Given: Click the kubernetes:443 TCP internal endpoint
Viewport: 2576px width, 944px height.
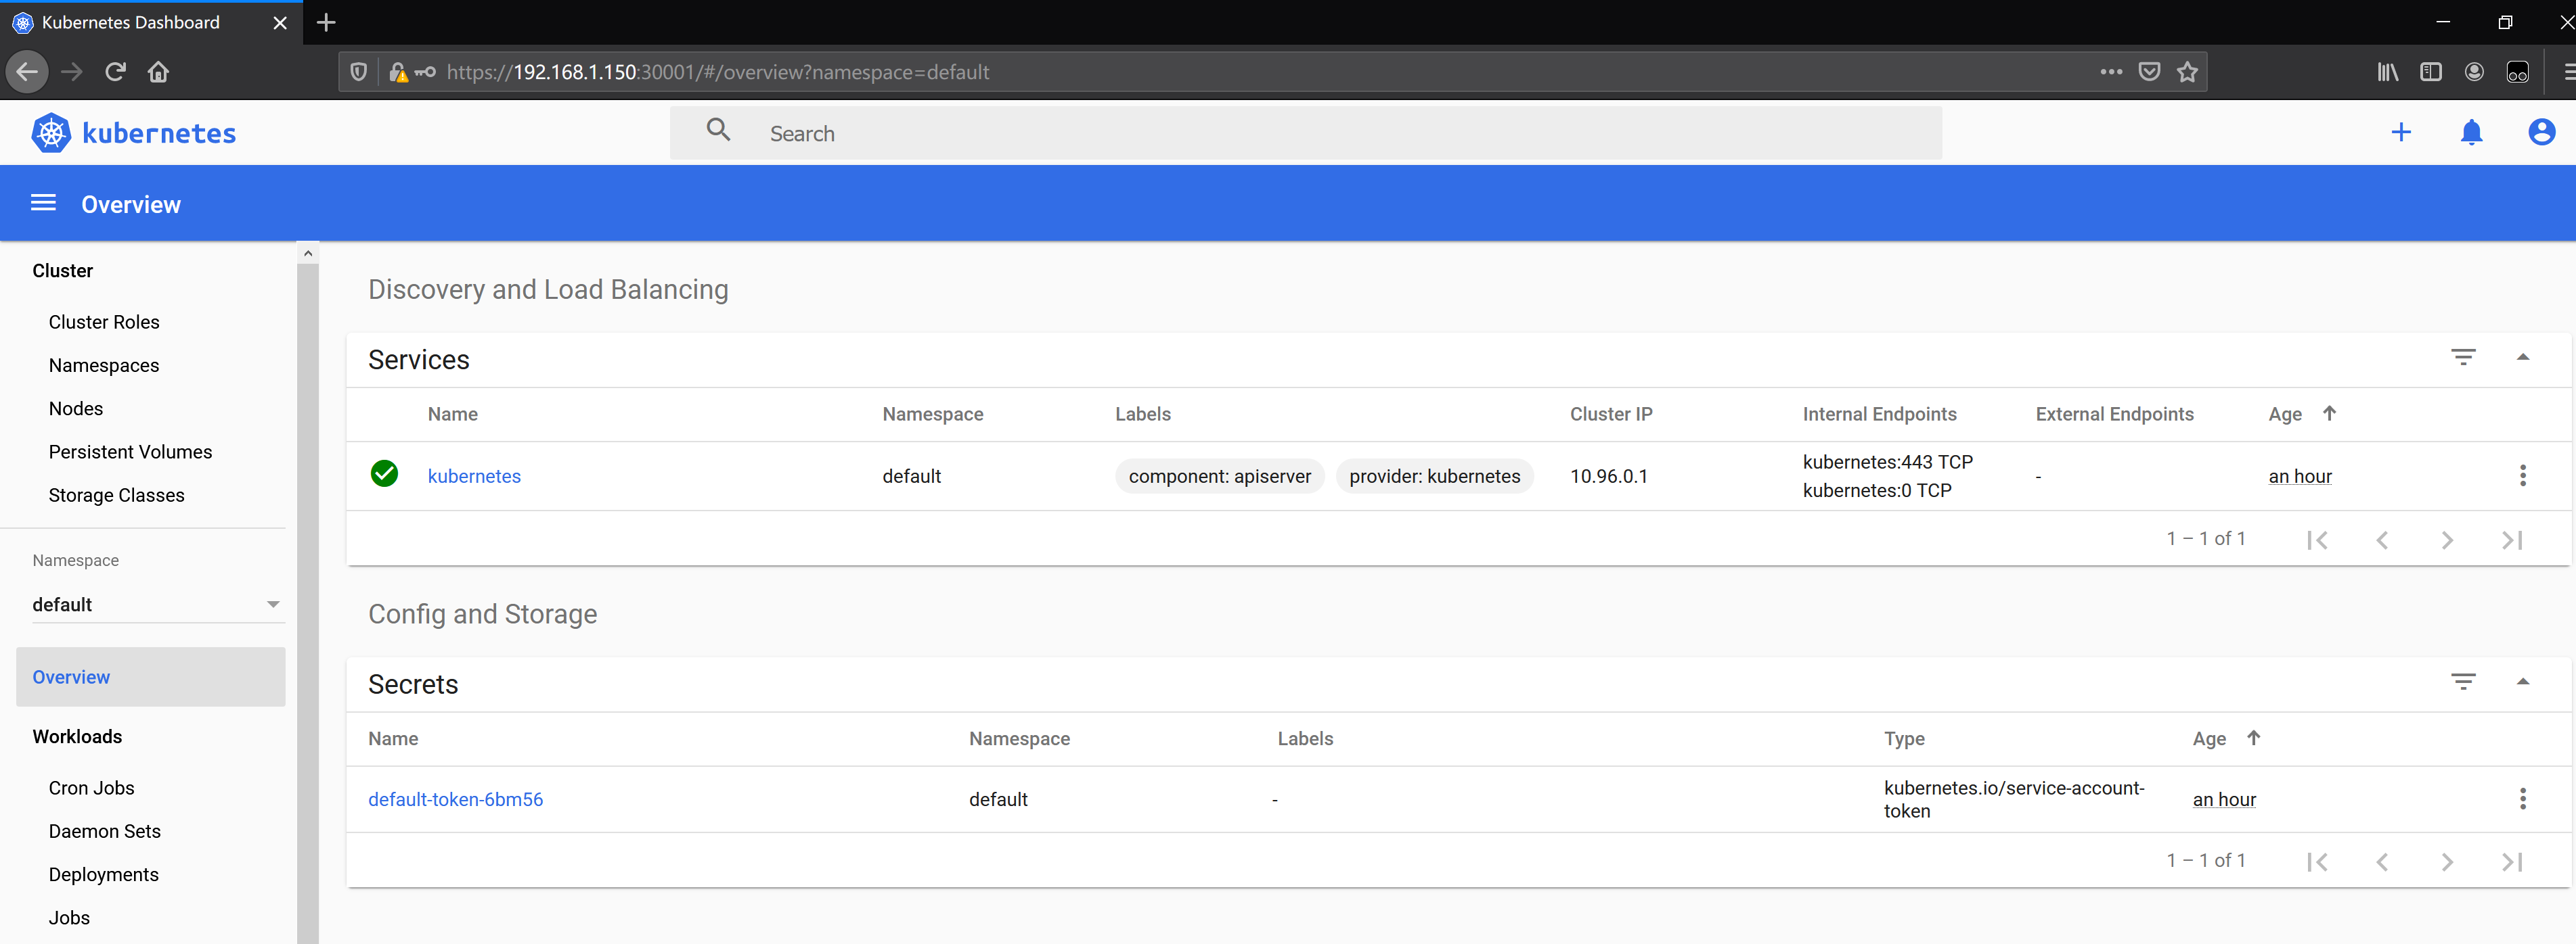Looking at the screenshot, I should pyautogui.click(x=1887, y=461).
